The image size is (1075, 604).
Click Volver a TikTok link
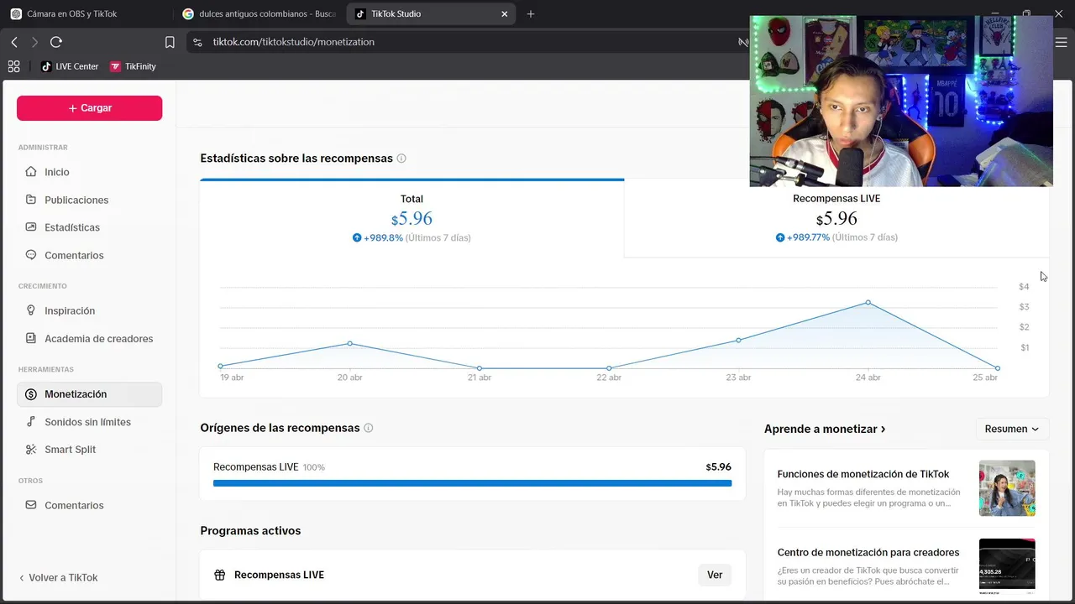[x=58, y=577]
